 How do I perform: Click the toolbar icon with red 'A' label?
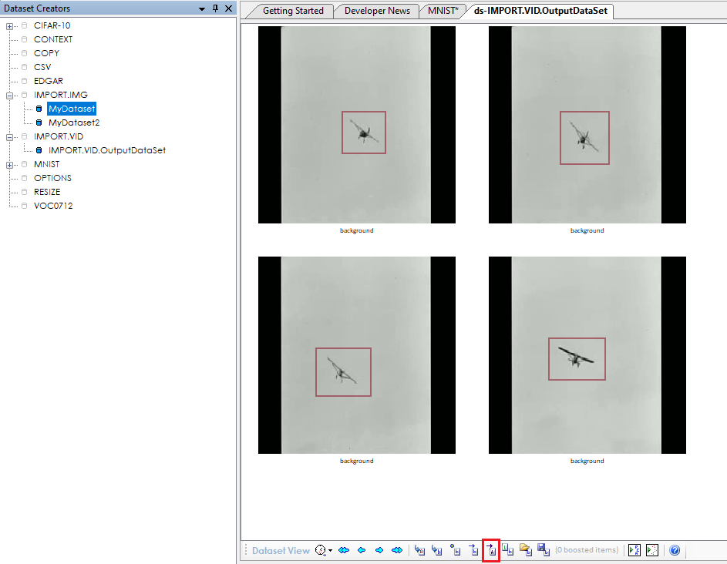[419, 550]
